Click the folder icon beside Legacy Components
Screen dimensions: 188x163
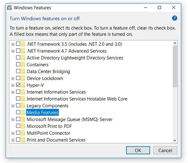(23, 106)
